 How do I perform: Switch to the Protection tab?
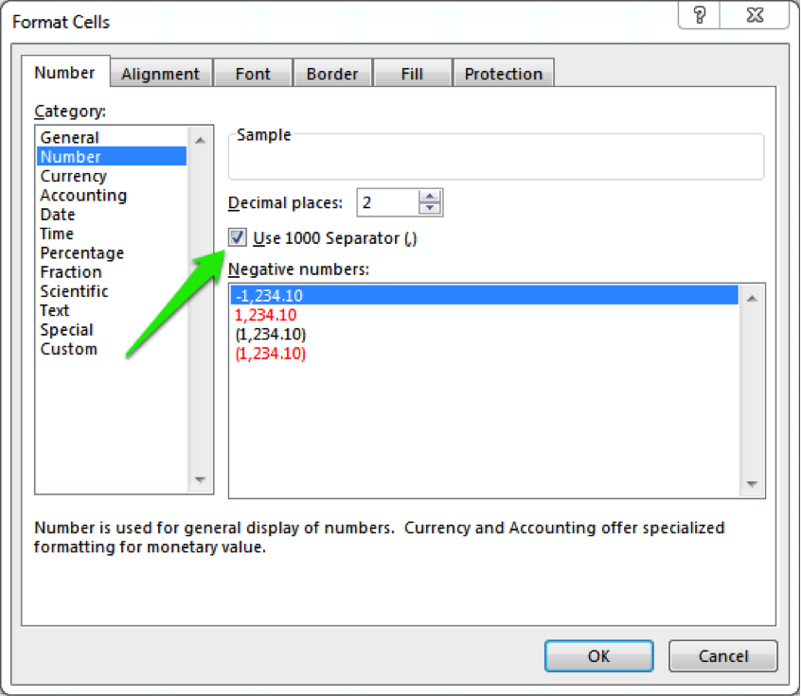coord(503,72)
